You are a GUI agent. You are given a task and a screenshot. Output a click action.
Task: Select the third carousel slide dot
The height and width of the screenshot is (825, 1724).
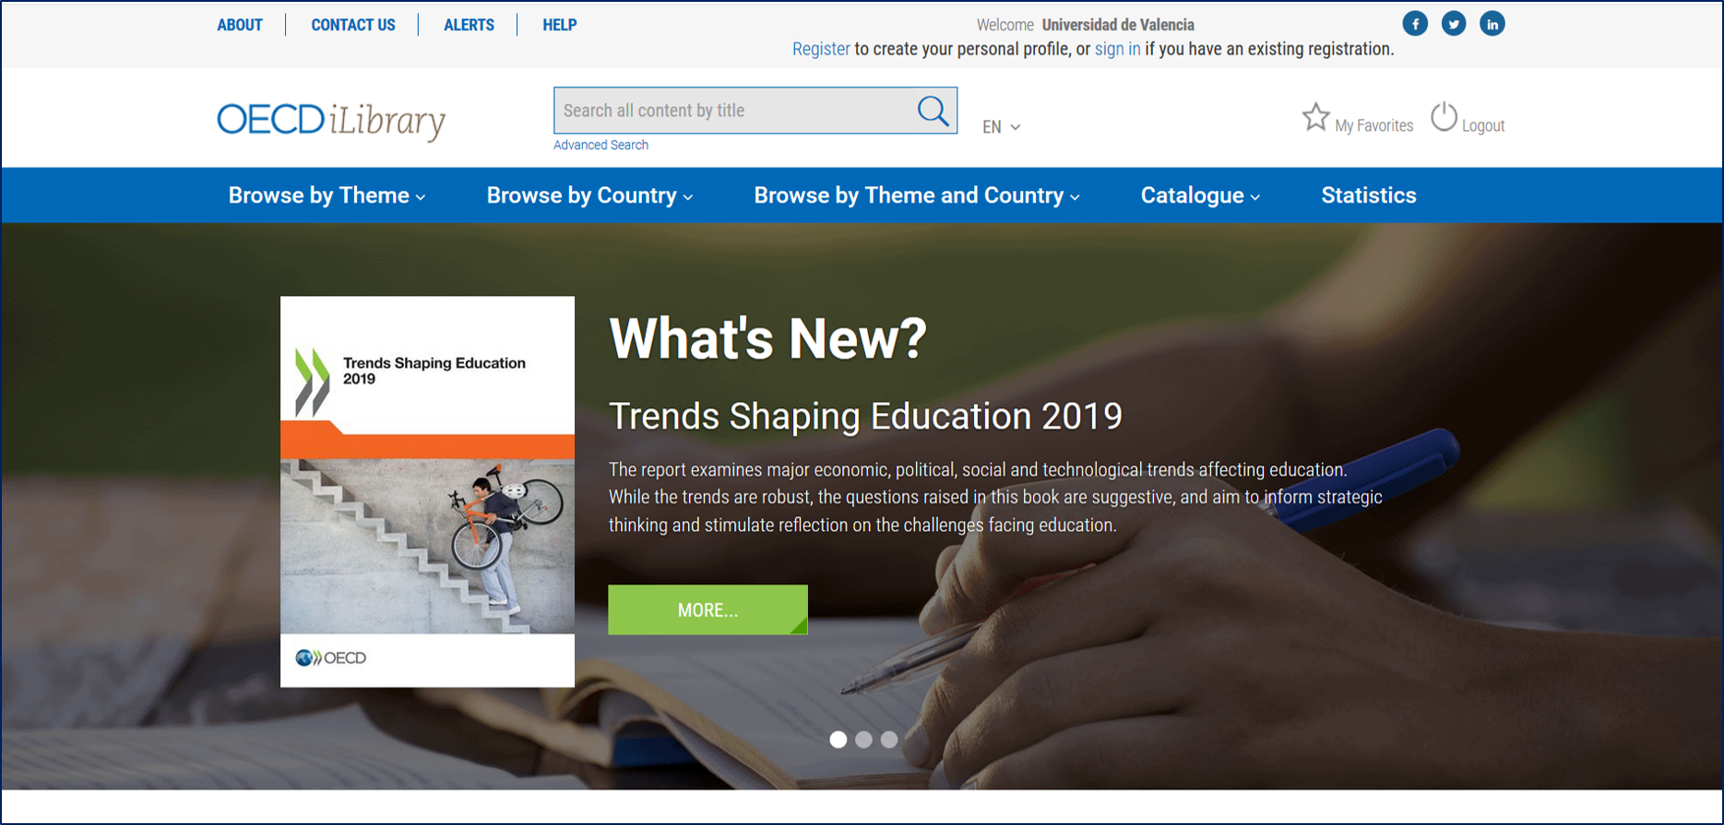coord(888,739)
